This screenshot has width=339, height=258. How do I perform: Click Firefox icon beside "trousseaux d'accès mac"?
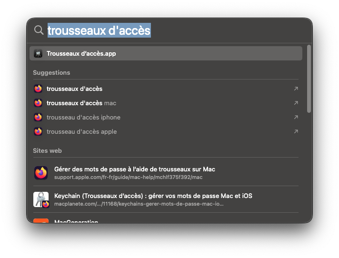pos(38,103)
